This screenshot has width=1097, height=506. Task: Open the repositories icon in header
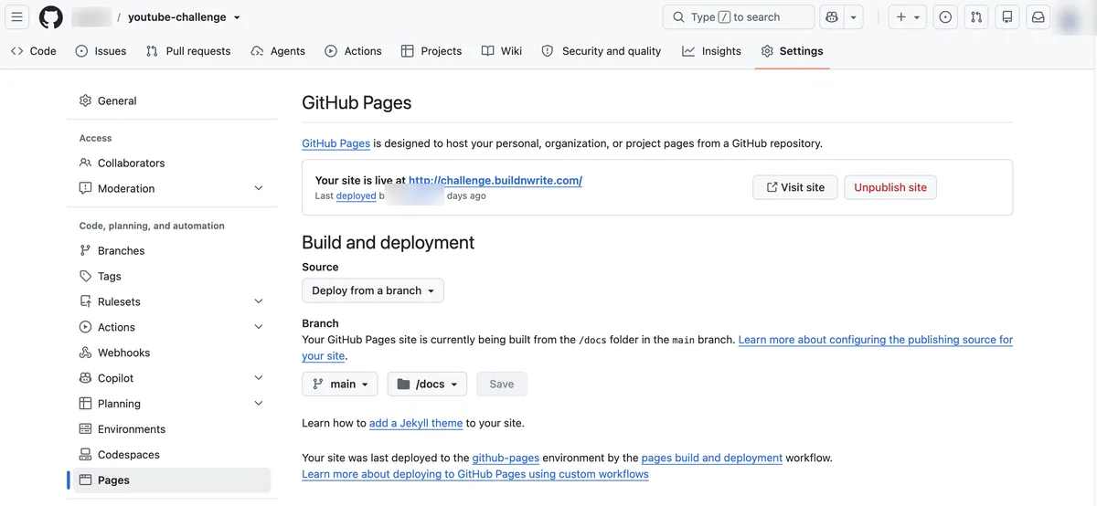point(1007,17)
